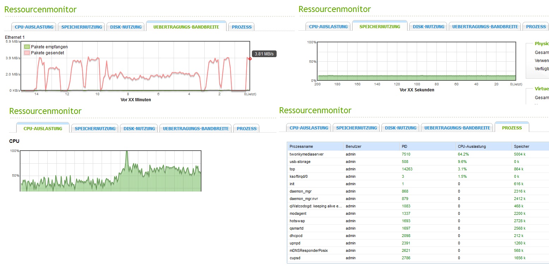The image size is (549, 273).
Task: Open Speichernutzung tab in the CPU graph panel
Action: pos(95,128)
